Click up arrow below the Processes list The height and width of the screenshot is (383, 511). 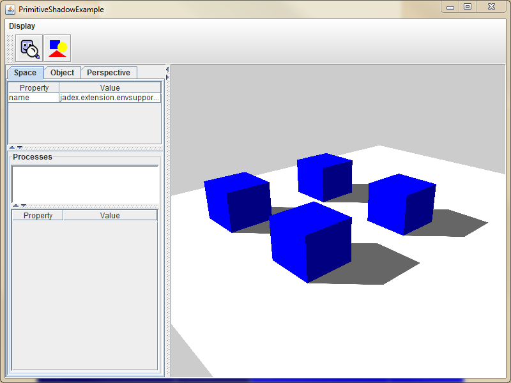click(16, 206)
